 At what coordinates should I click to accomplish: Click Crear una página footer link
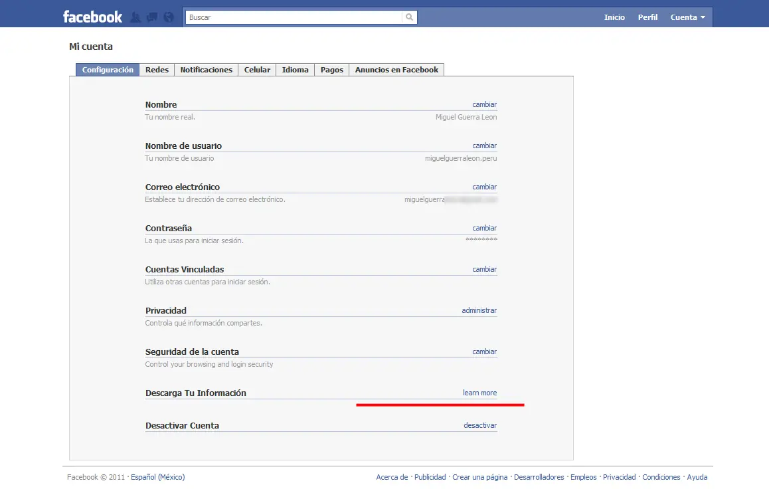[x=479, y=477]
